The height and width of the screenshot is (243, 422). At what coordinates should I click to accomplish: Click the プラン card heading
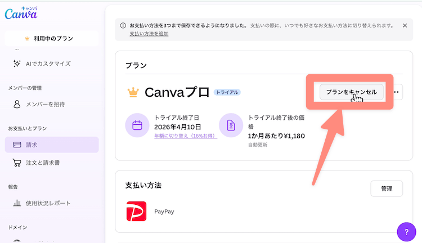click(136, 65)
